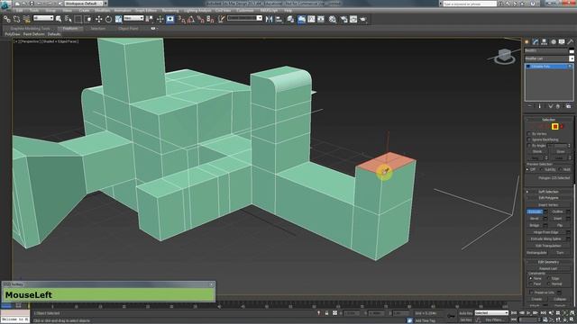This screenshot has width=577, height=324.
Task: Open Select by Name dialog
Action: (69, 19)
